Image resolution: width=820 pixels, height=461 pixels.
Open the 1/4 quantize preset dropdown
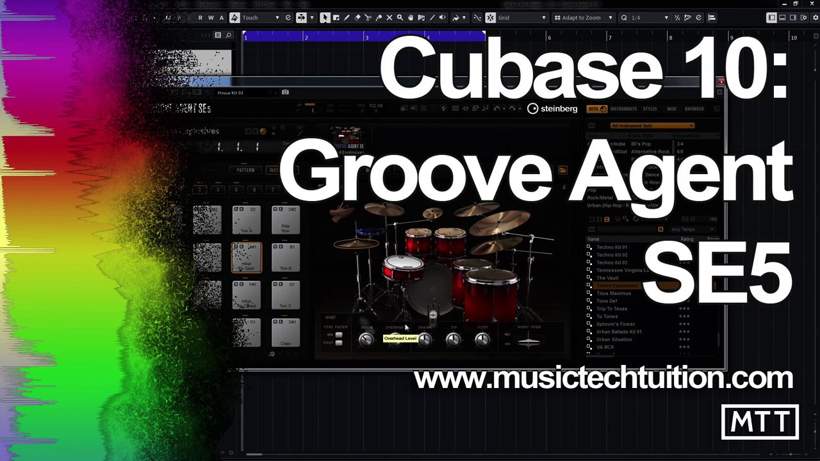(x=650, y=17)
